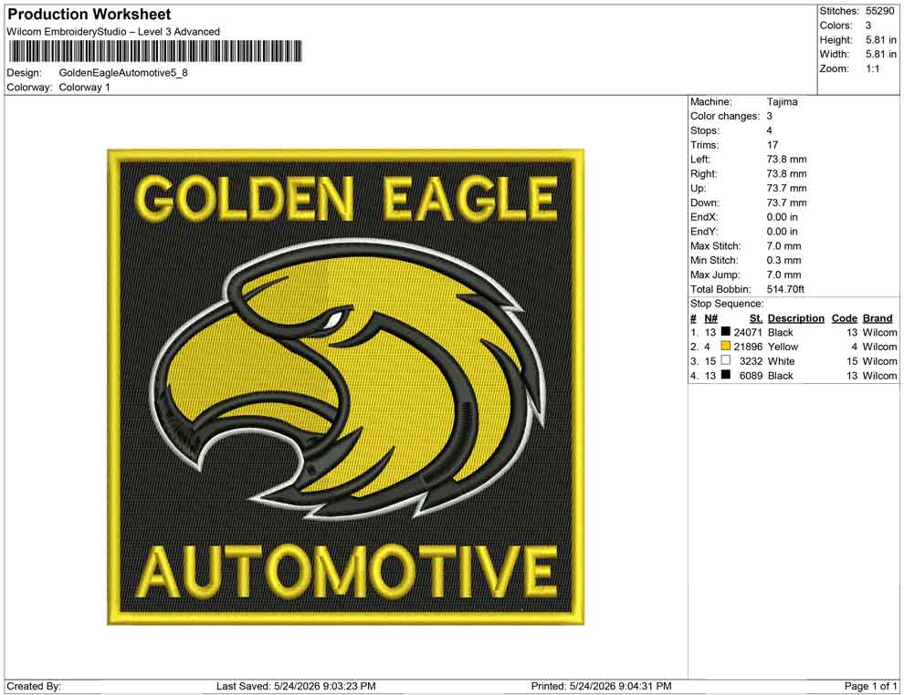This screenshot has height=695, width=904.
Task: Click the 'Page 1 of 1' footer indicator
Action: coord(870,687)
